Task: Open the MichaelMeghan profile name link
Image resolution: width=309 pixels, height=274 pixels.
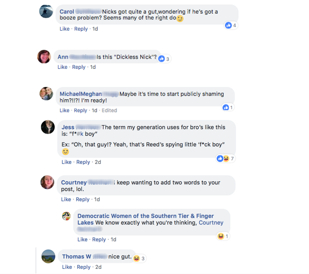Action: pos(80,94)
